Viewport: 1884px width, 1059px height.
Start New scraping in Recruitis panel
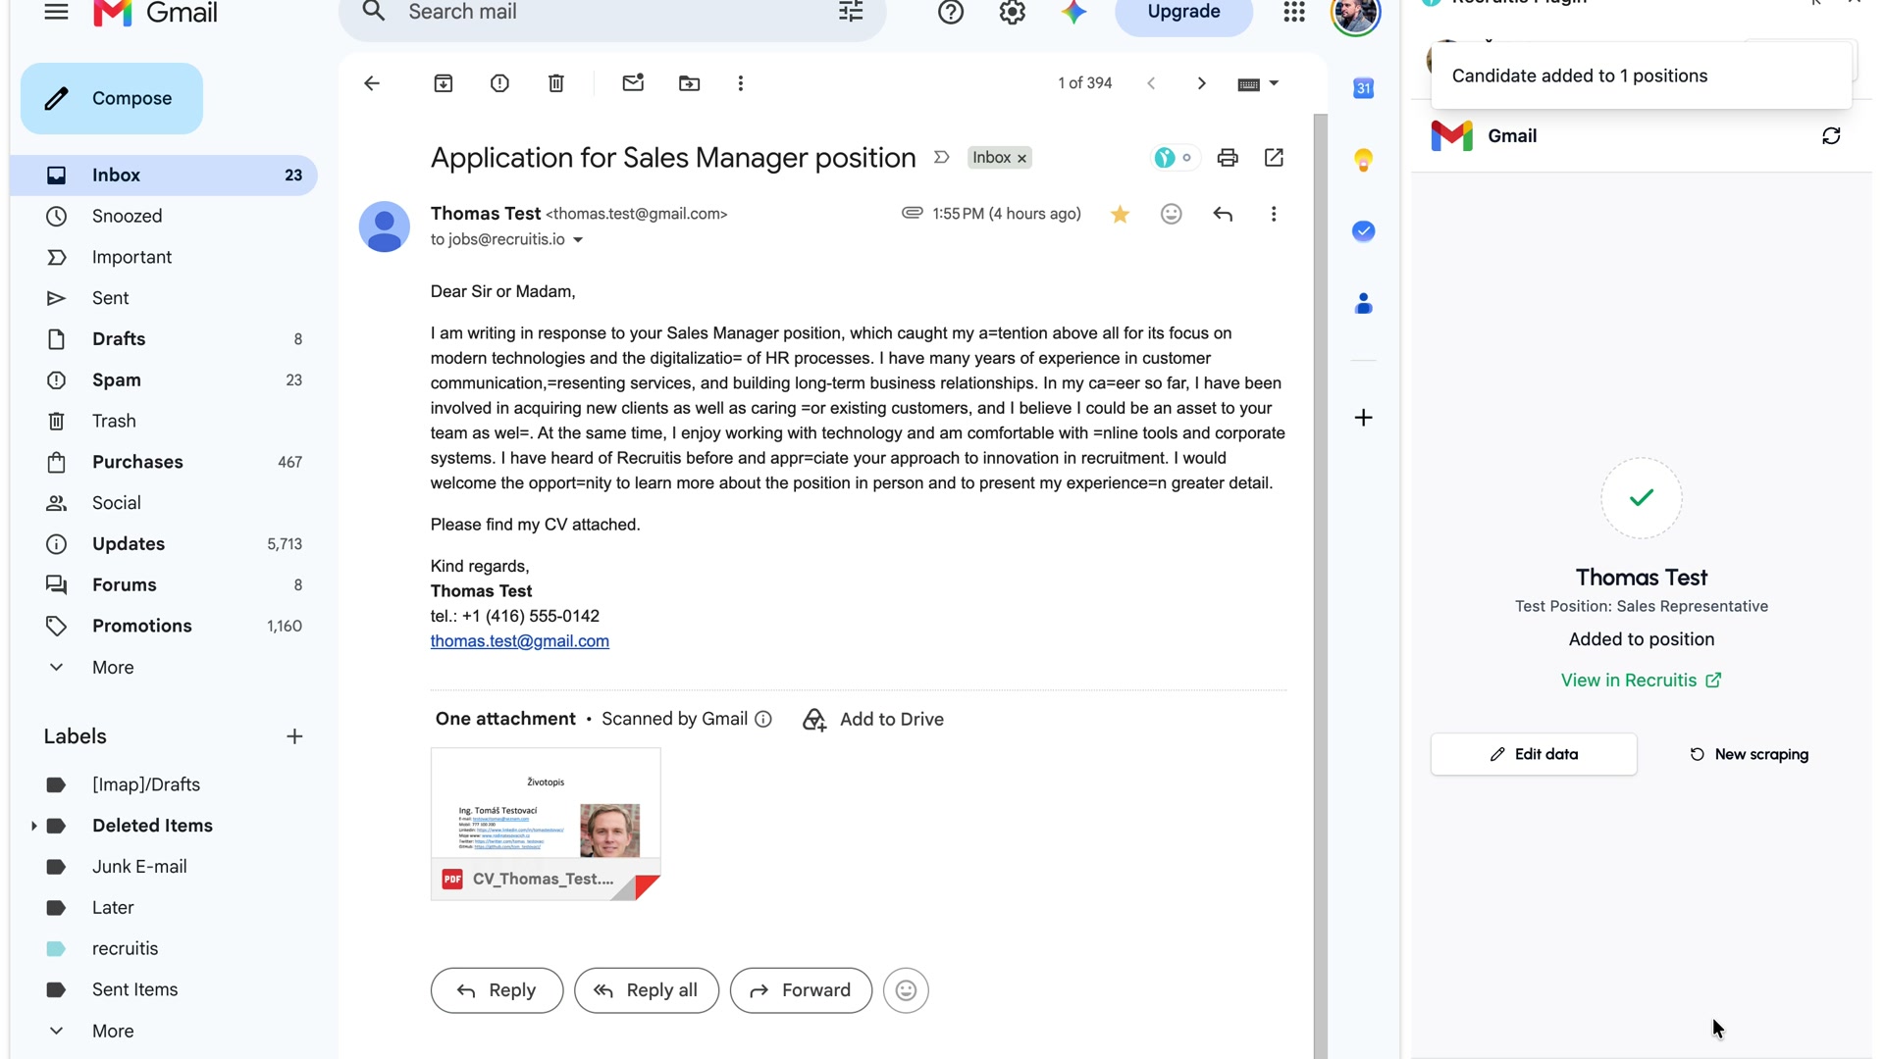click(x=1749, y=754)
